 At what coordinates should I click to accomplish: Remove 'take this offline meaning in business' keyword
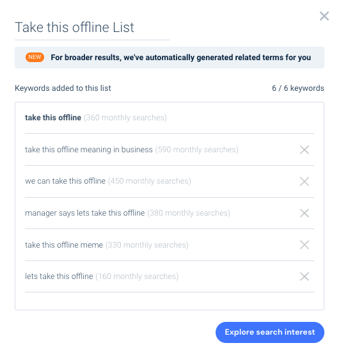click(x=305, y=150)
